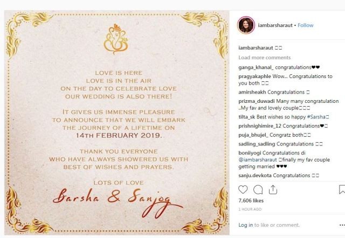Save post using the bookmark icon
The height and width of the screenshot is (238, 345).
342,190
